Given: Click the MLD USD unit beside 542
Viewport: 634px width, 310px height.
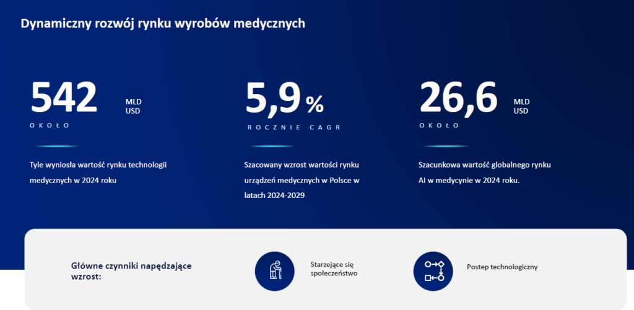Looking at the screenshot, I should [x=133, y=106].
